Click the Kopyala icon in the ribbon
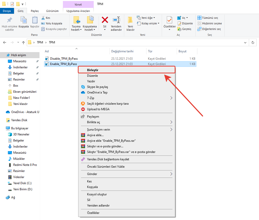 (x=24, y=20)
